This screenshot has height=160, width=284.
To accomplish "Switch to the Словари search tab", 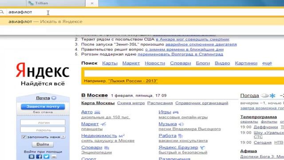I will 181,63.
